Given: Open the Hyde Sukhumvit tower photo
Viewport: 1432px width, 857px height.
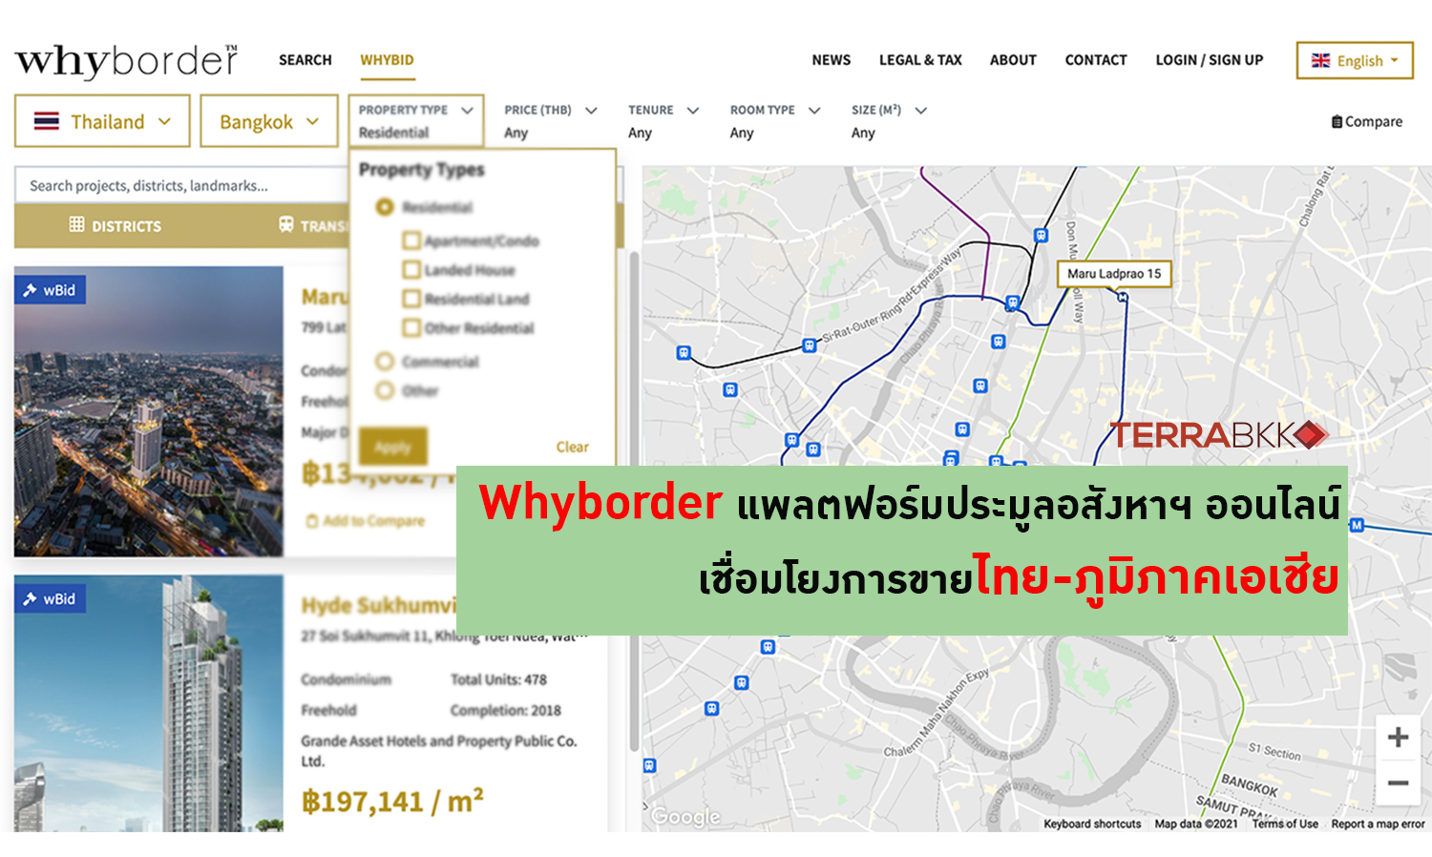Looking at the screenshot, I should tap(149, 703).
